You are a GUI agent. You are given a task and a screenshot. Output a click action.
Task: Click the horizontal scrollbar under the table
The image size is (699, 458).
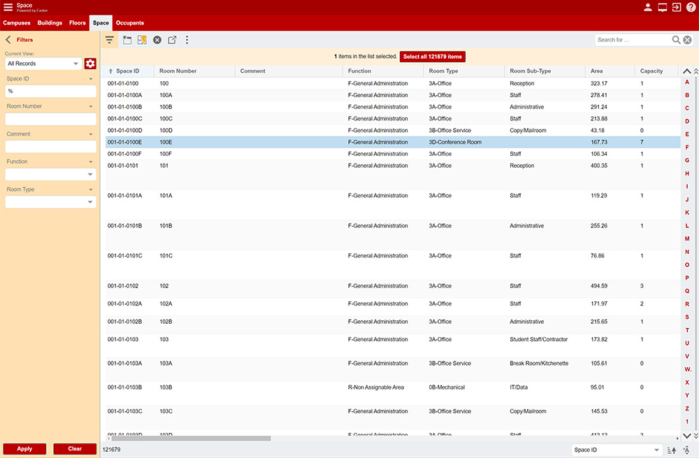pyautogui.click(x=189, y=438)
